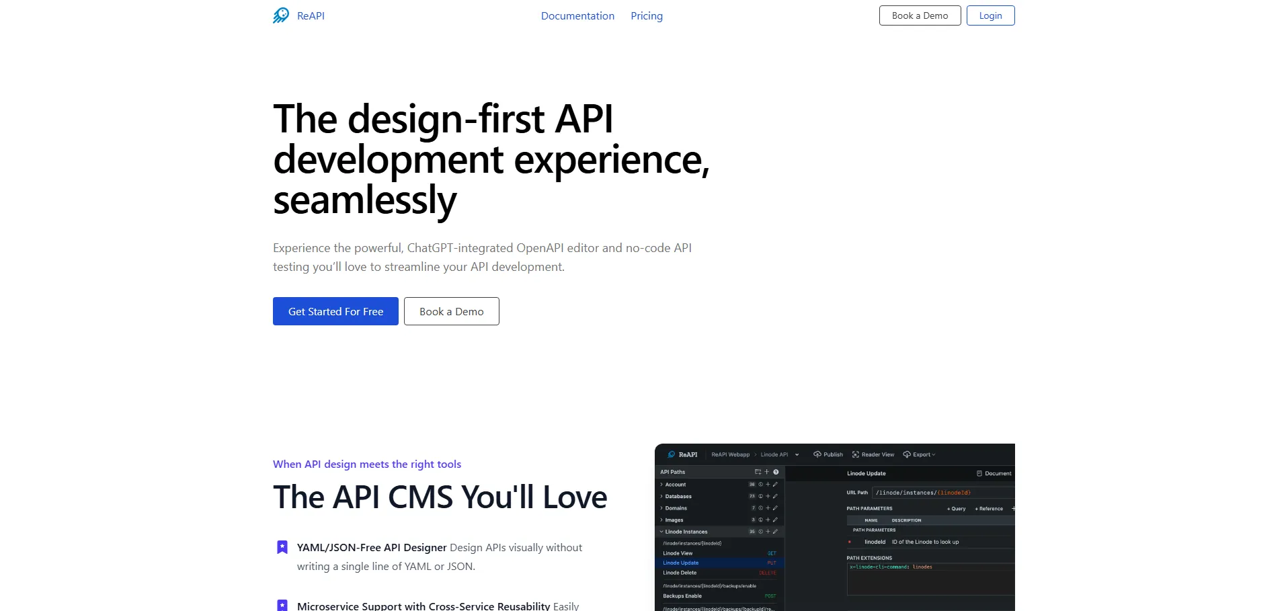The width and height of the screenshot is (1288, 611).
Task: Click the Document icon beside Linode Update
Action: point(979,474)
